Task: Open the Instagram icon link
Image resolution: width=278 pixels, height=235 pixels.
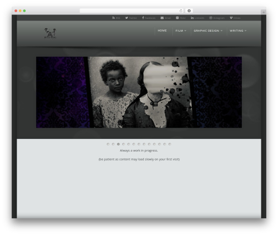Action: 211,18
